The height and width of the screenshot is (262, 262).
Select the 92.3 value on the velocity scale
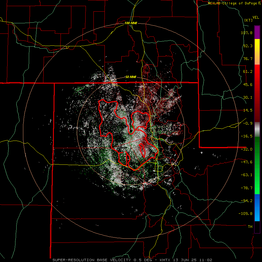tap(248, 46)
